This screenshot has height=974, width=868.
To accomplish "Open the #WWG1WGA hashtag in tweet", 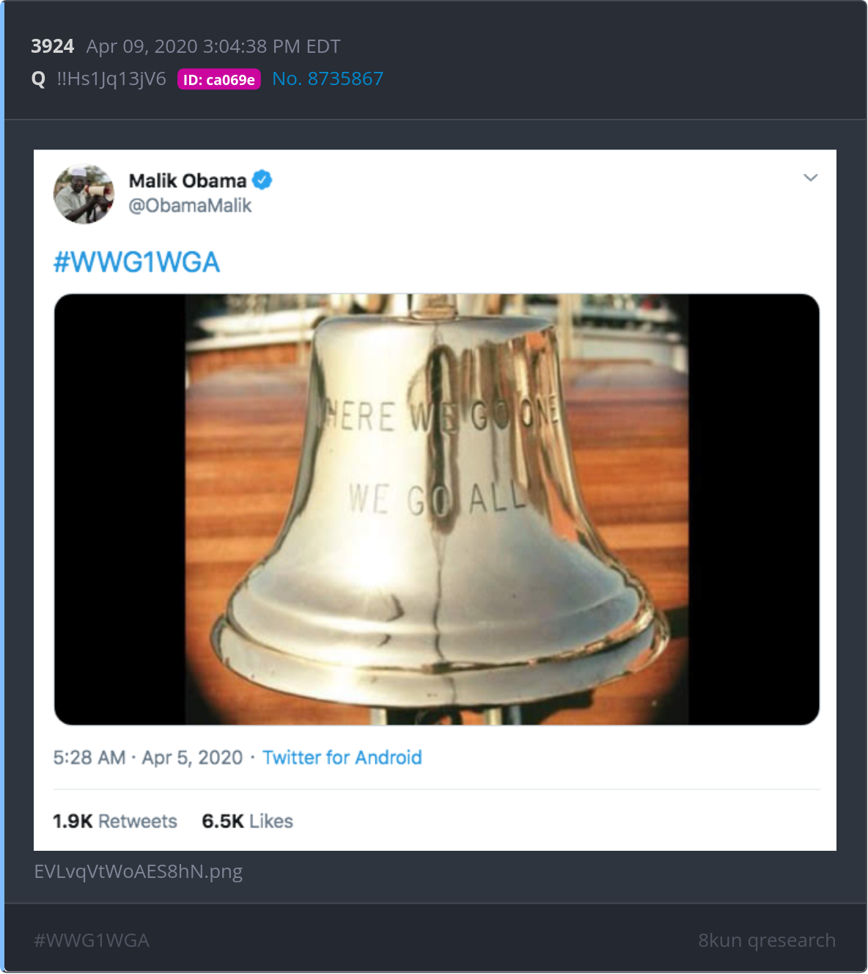I will [x=136, y=262].
